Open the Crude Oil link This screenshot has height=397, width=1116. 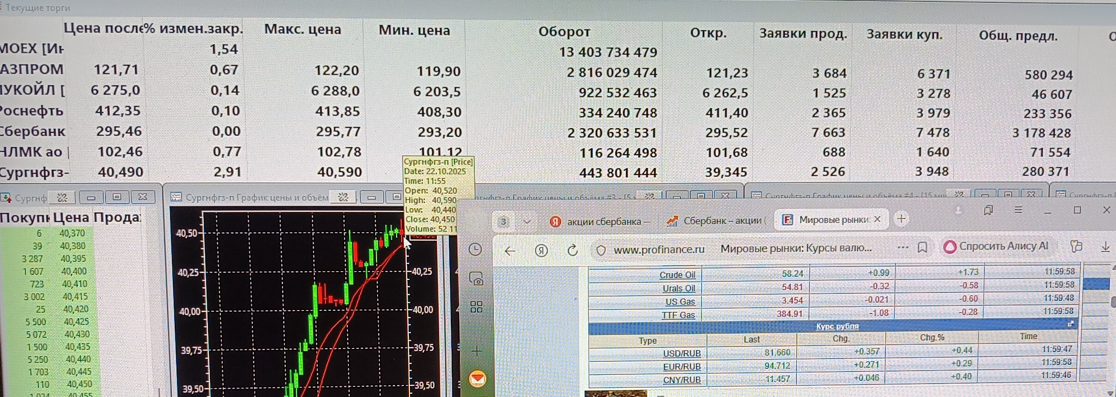(x=677, y=275)
